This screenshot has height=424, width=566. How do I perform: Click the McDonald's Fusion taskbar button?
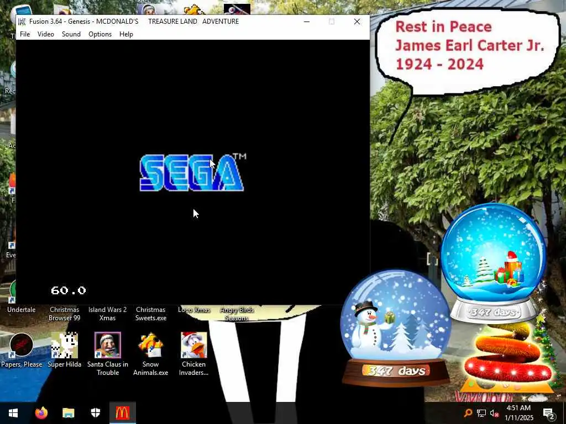[x=122, y=413]
